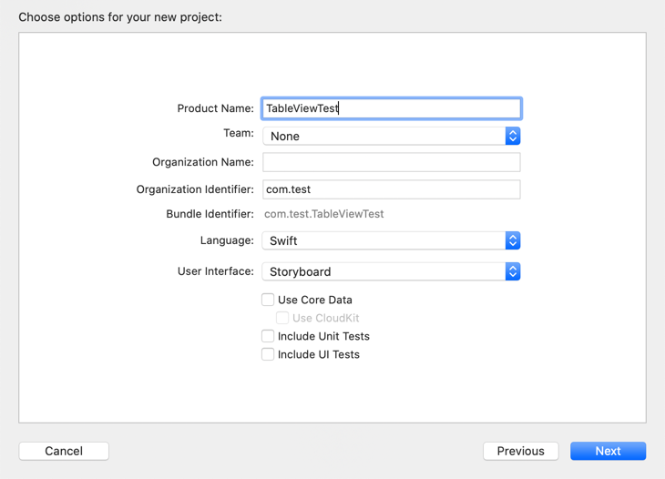Cancel the new project dialog
The height and width of the screenshot is (479, 665).
64,451
